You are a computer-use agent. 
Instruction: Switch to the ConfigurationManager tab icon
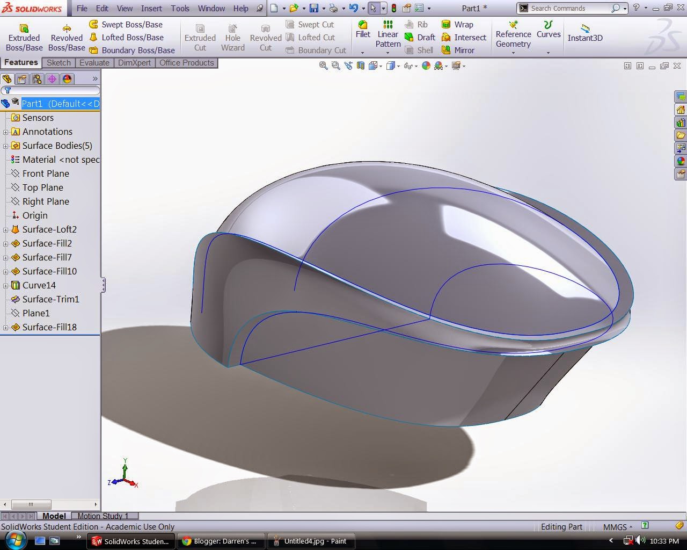pos(36,79)
